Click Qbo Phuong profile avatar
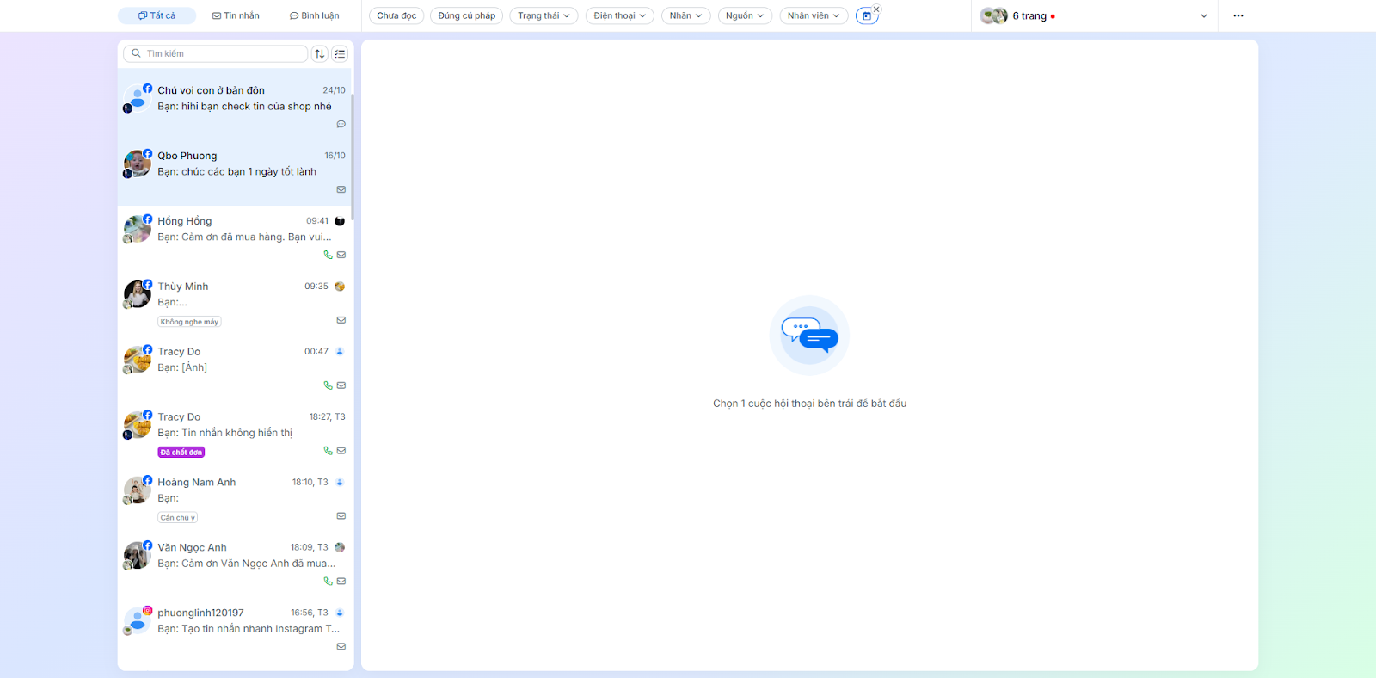This screenshot has height=678, width=1376. [x=138, y=163]
